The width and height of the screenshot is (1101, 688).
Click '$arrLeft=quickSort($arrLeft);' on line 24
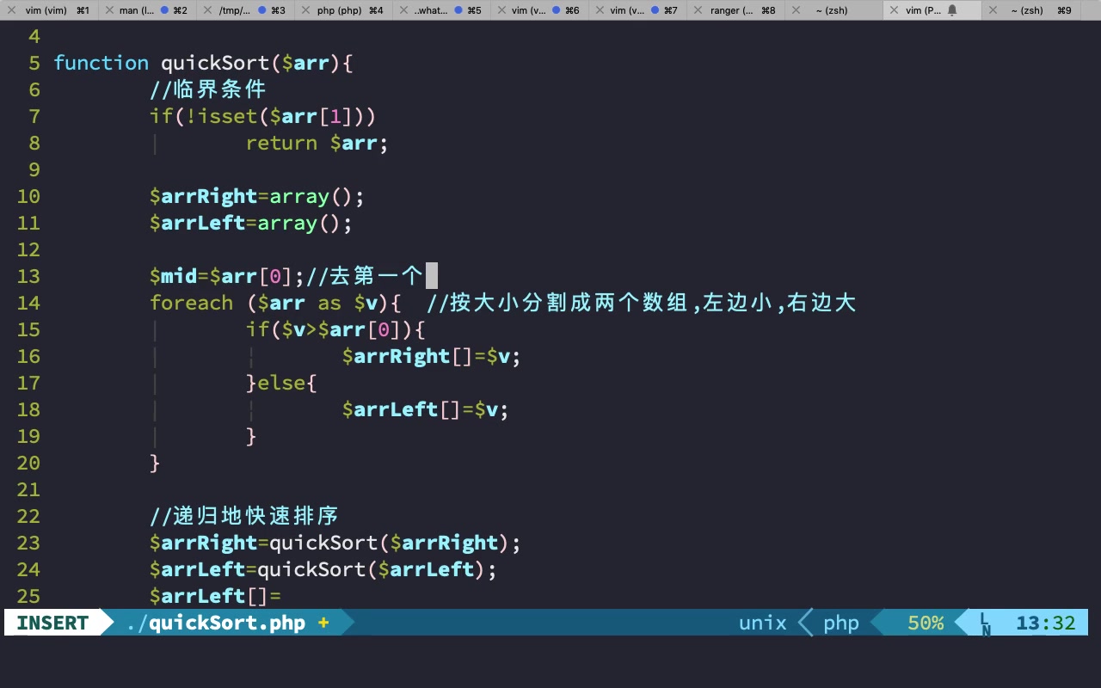click(x=323, y=569)
